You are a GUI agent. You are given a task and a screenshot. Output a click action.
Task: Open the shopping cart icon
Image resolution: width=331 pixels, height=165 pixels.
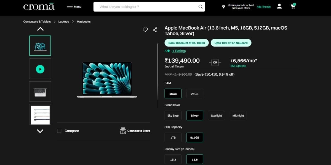point(293,6)
